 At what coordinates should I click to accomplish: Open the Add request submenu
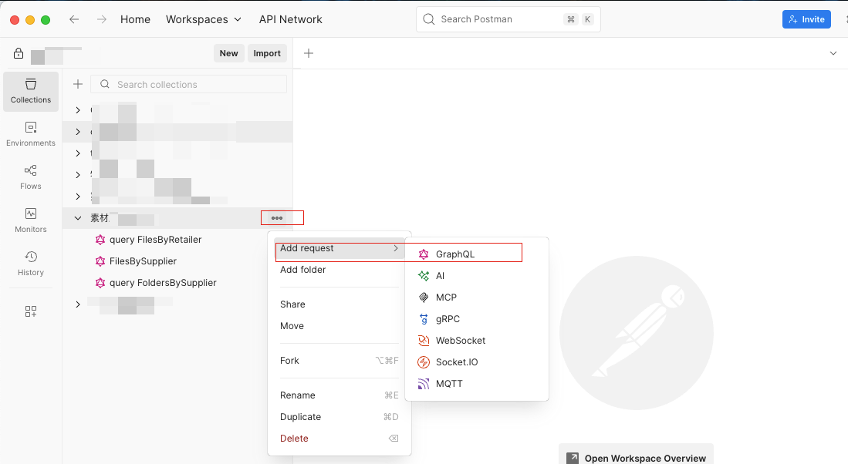339,248
